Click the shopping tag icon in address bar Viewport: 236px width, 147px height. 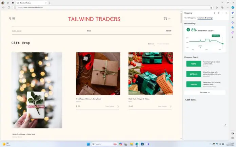[211, 7]
